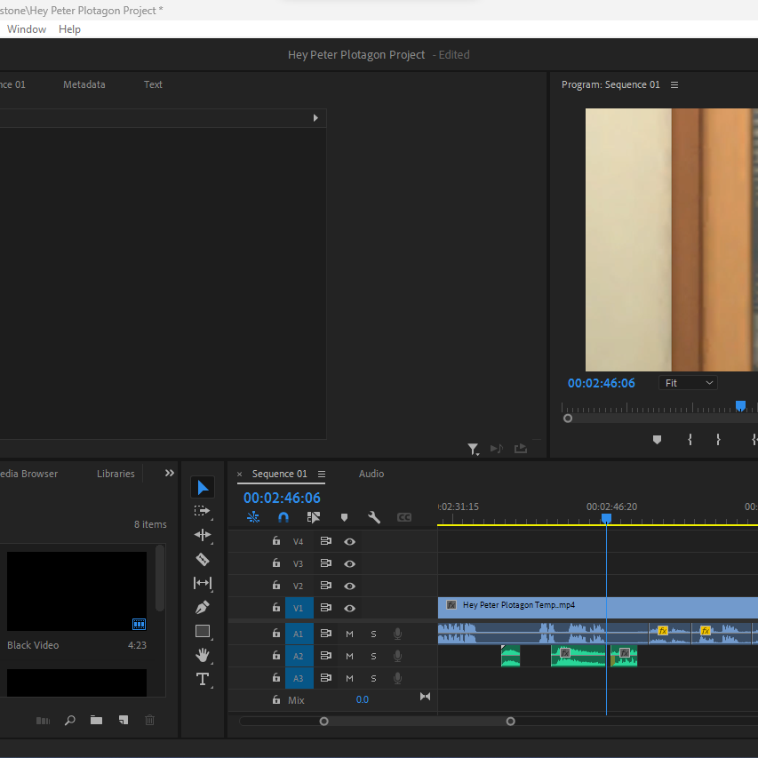Click the timeline timecode 00:02:46:06

coord(282,499)
